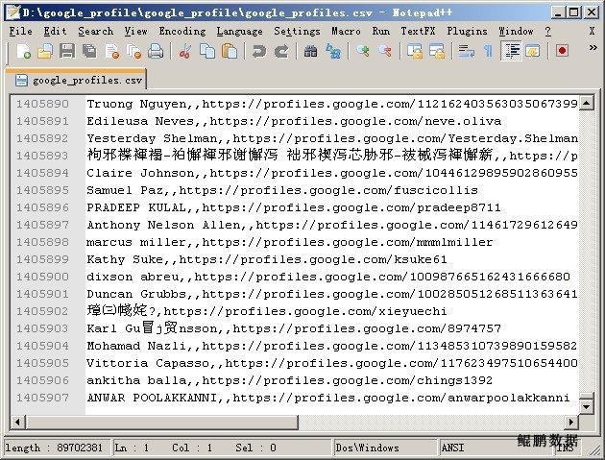Toggle synchronize vertical scrolling icon
Viewport: 605px width, 460px height.
tap(415, 51)
